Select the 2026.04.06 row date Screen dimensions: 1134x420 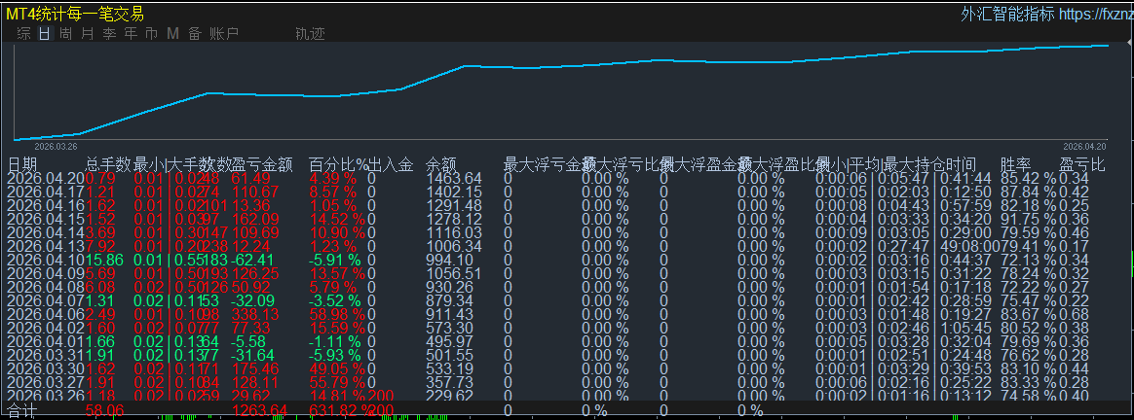click(x=46, y=315)
